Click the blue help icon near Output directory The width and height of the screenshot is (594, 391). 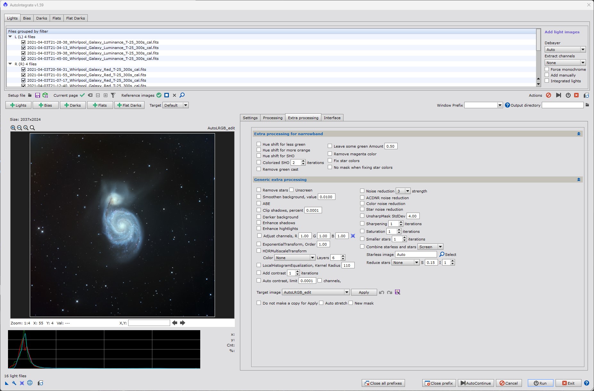[507, 105]
